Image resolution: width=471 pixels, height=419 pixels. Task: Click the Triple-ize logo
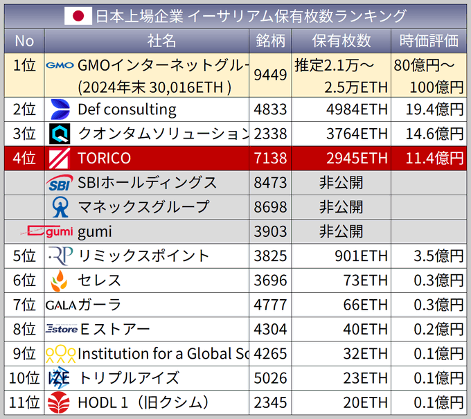tap(59, 378)
